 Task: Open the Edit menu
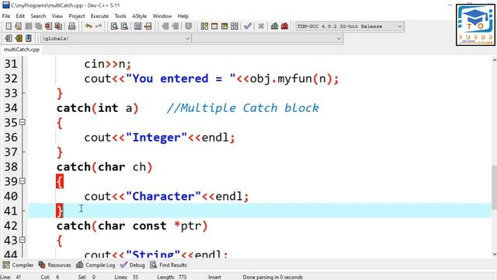[20, 16]
